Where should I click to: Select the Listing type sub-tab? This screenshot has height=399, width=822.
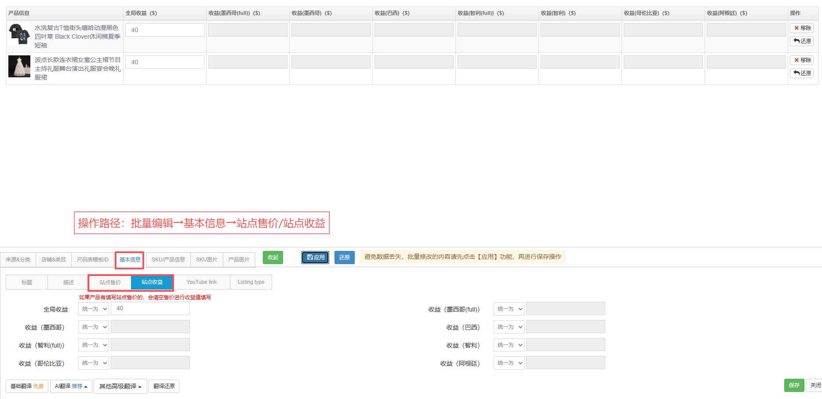click(x=251, y=282)
